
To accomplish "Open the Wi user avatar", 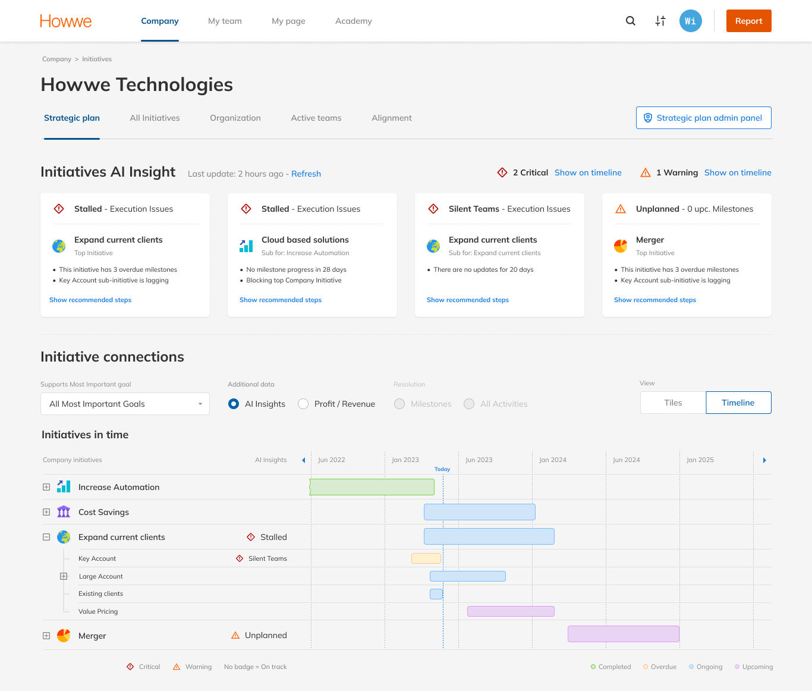I will [x=691, y=21].
